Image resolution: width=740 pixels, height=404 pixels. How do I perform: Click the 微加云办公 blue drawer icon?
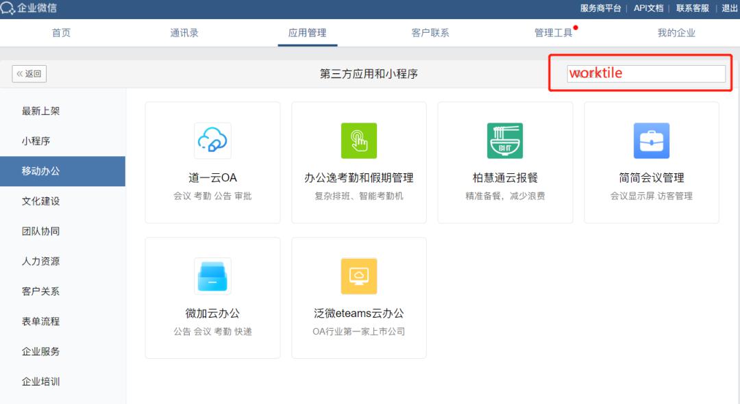tap(212, 276)
